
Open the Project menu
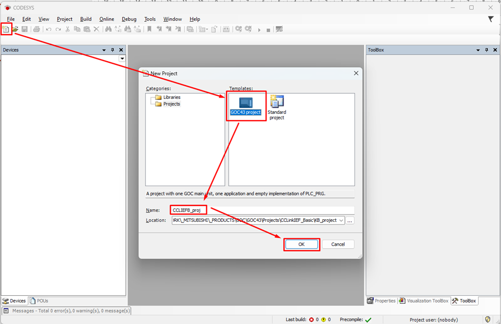[x=64, y=19]
